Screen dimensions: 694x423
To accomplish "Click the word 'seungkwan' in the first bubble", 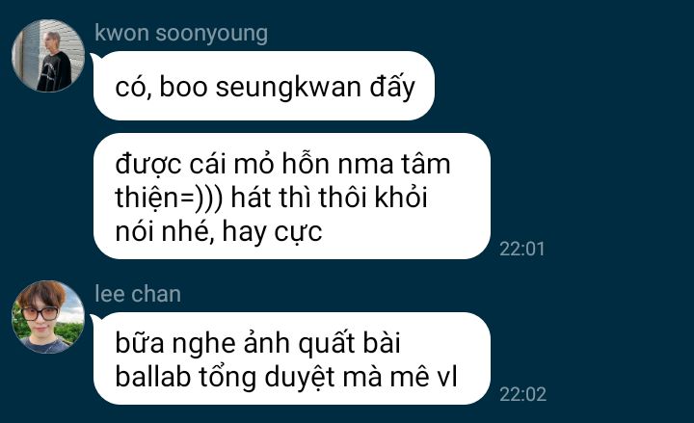I will 288,88.
